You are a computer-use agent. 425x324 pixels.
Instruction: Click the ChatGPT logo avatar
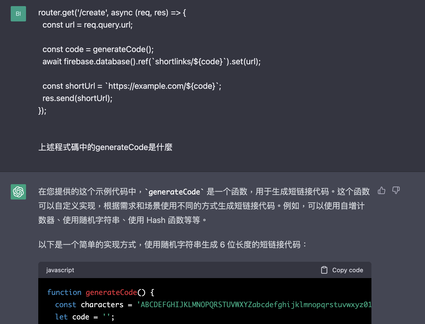(18, 192)
